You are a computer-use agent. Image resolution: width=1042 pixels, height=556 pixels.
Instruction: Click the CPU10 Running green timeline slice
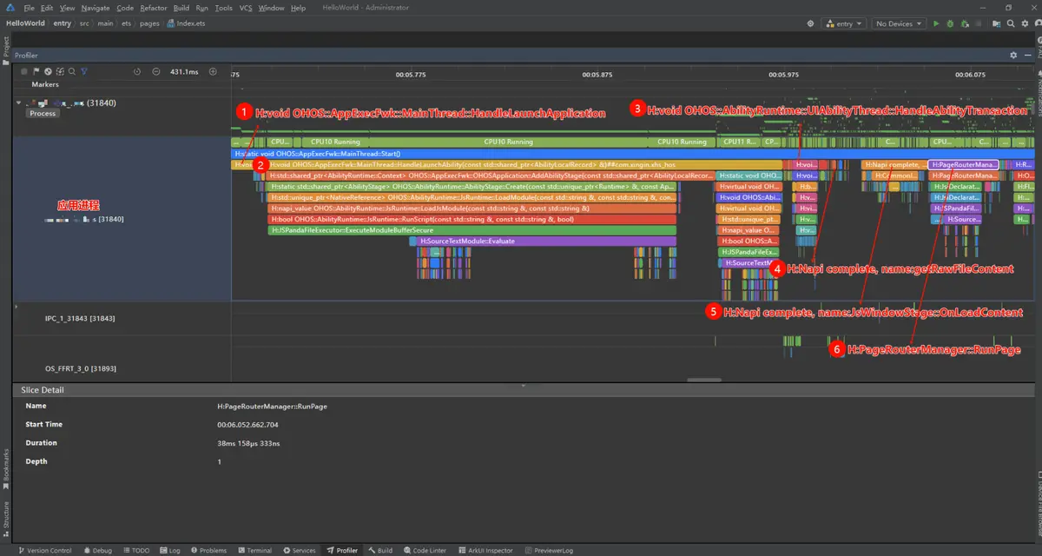click(508, 142)
